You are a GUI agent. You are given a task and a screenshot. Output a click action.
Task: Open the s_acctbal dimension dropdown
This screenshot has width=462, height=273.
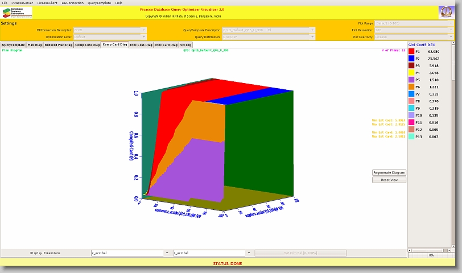[249, 253]
